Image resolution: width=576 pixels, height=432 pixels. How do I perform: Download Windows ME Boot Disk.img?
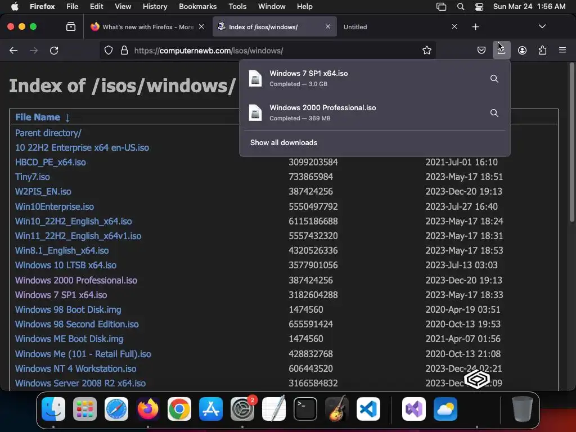[69, 339]
